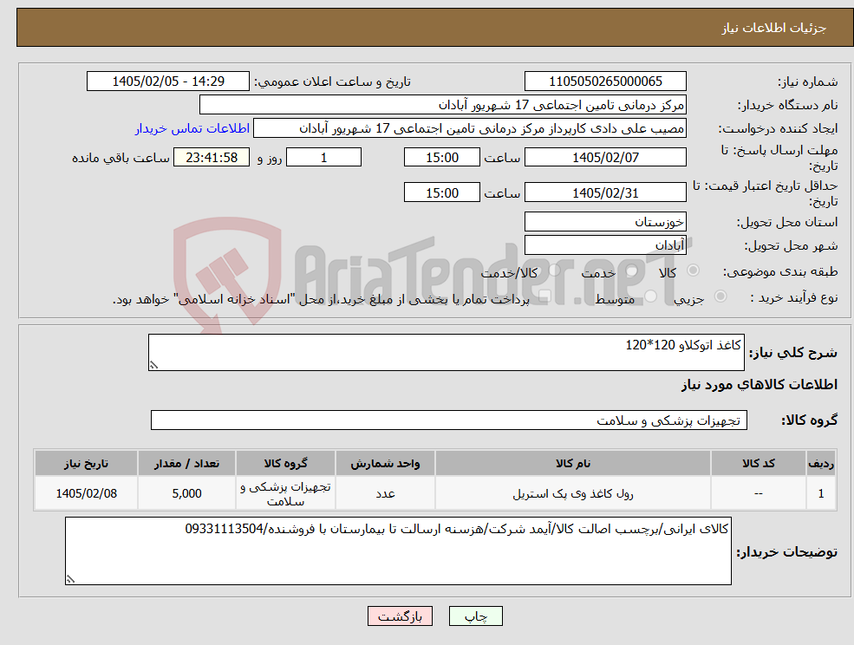Image resolution: width=854 pixels, height=645 pixels.
Task: Grab the resize handle of description box
Action: pyautogui.click(x=153, y=366)
